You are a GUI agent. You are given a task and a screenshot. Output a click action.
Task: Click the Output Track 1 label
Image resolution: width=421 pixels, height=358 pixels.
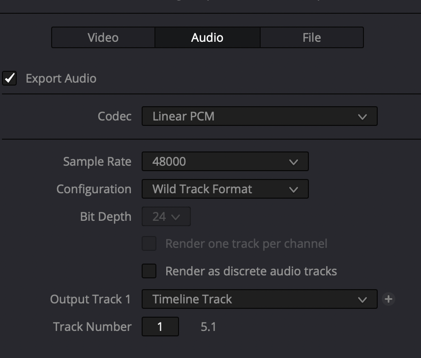pyautogui.click(x=90, y=299)
